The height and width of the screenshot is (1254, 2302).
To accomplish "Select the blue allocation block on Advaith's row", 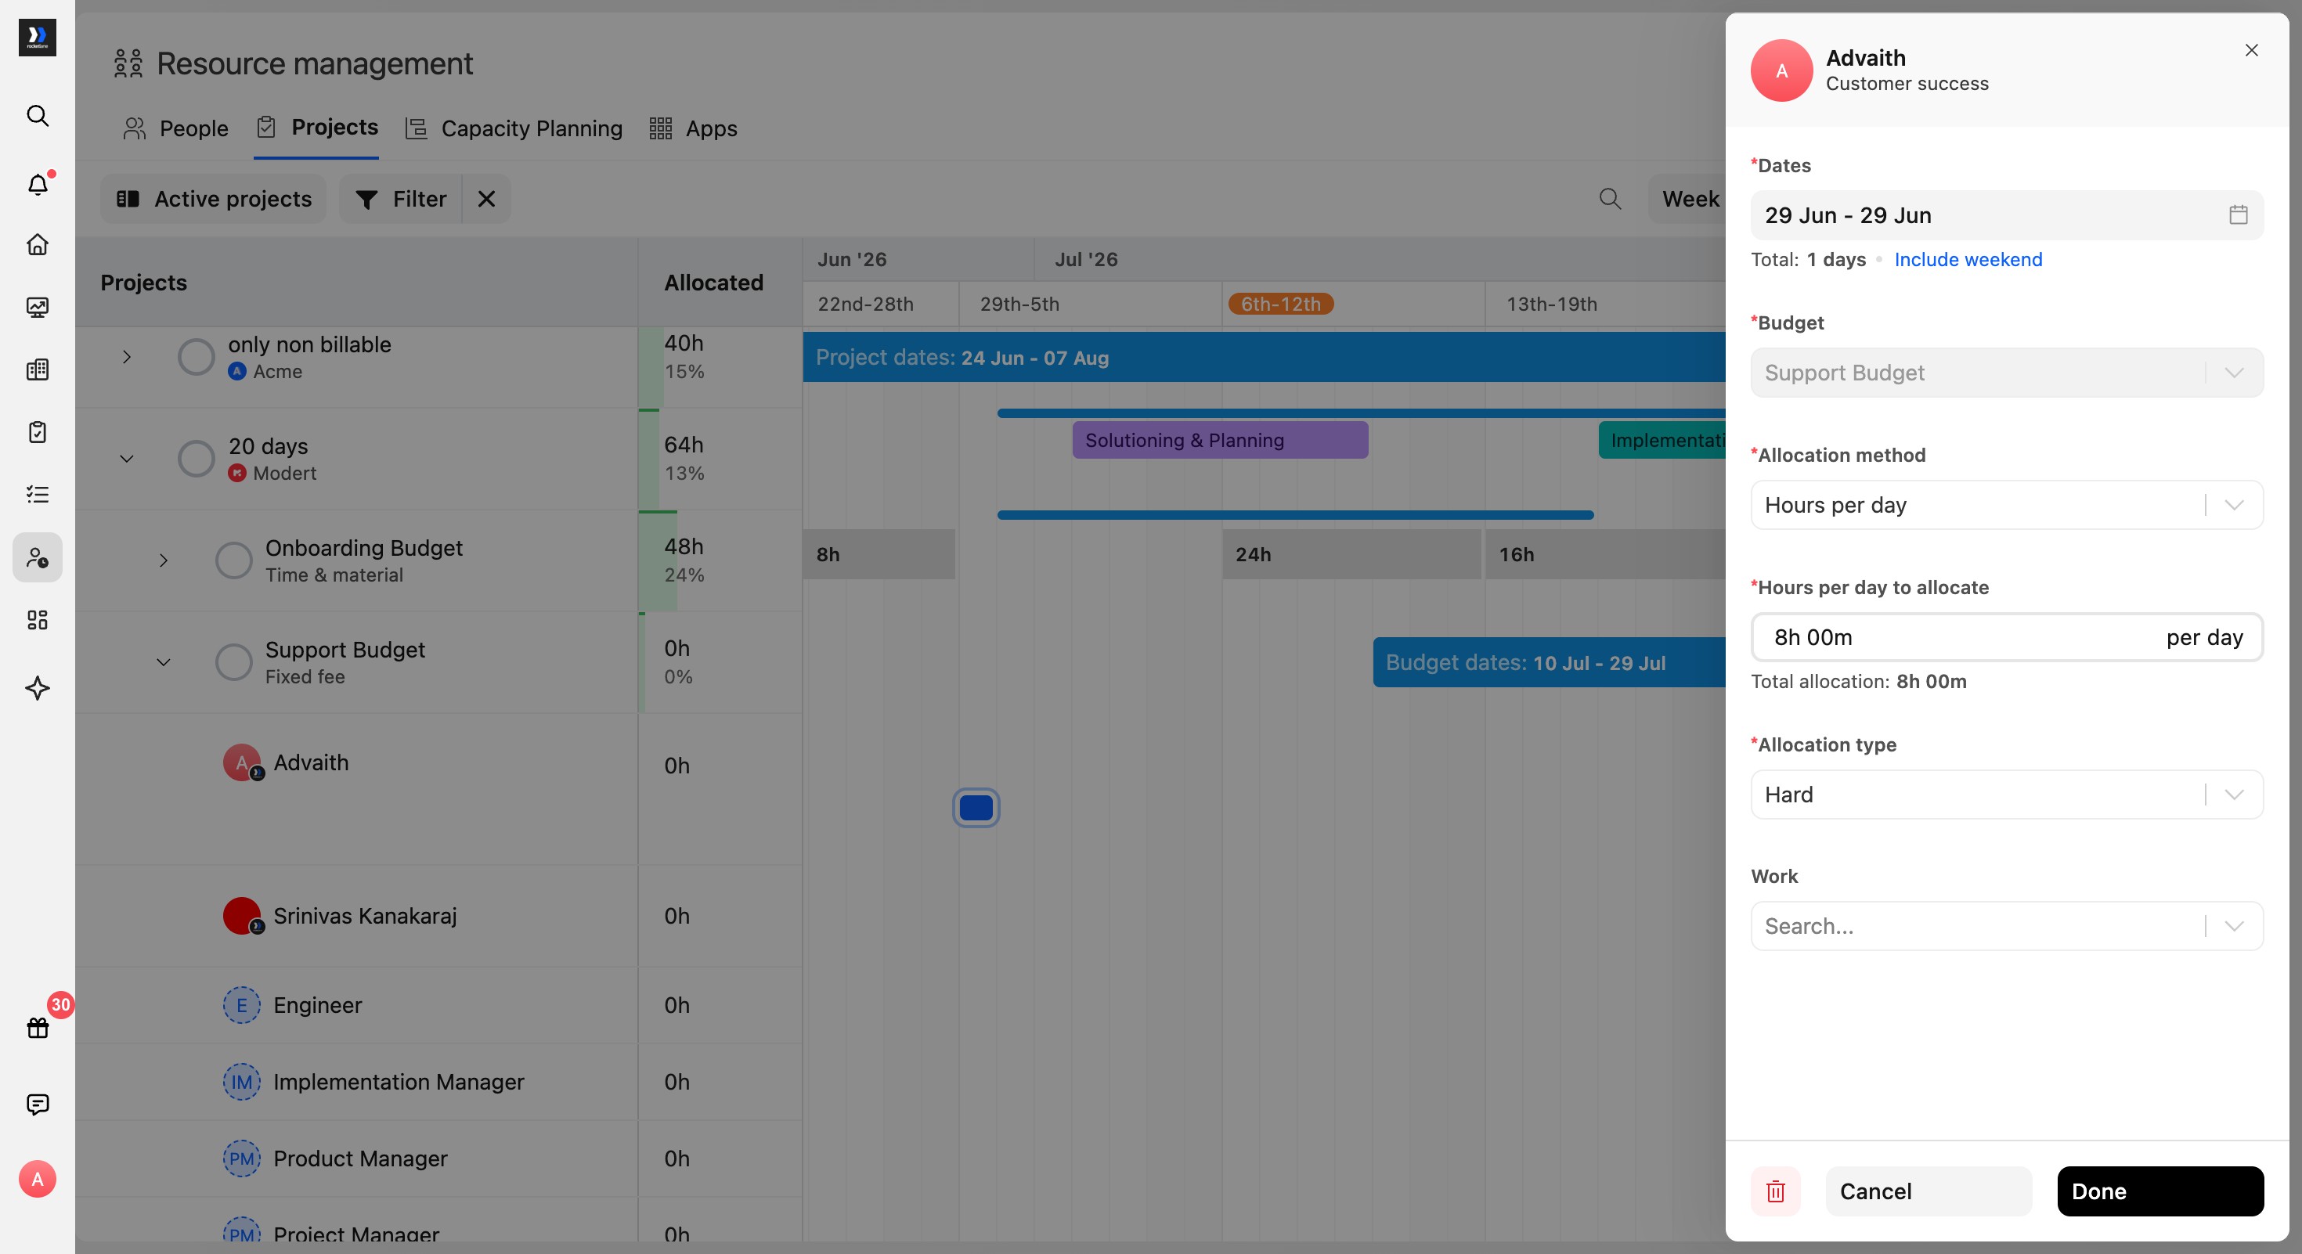I will tap(976, 807).
